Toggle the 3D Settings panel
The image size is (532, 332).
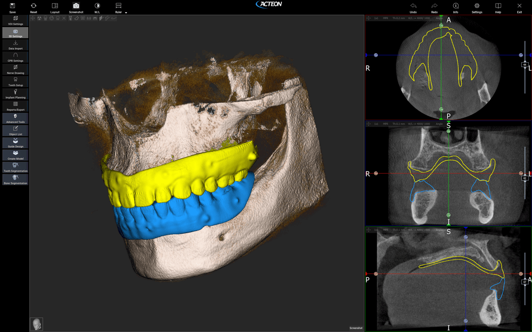[15, 33]
